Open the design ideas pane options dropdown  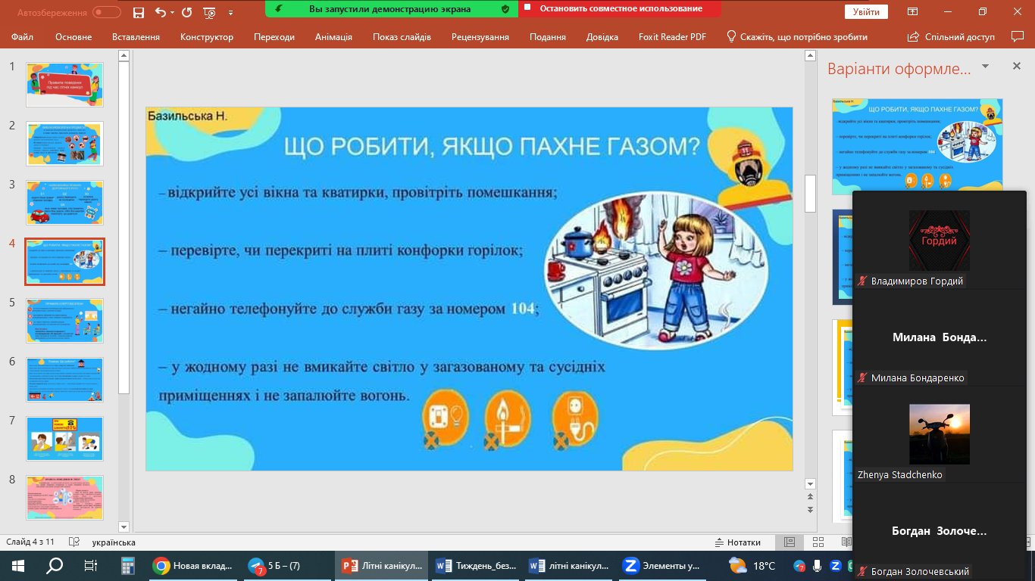[986, 67]
